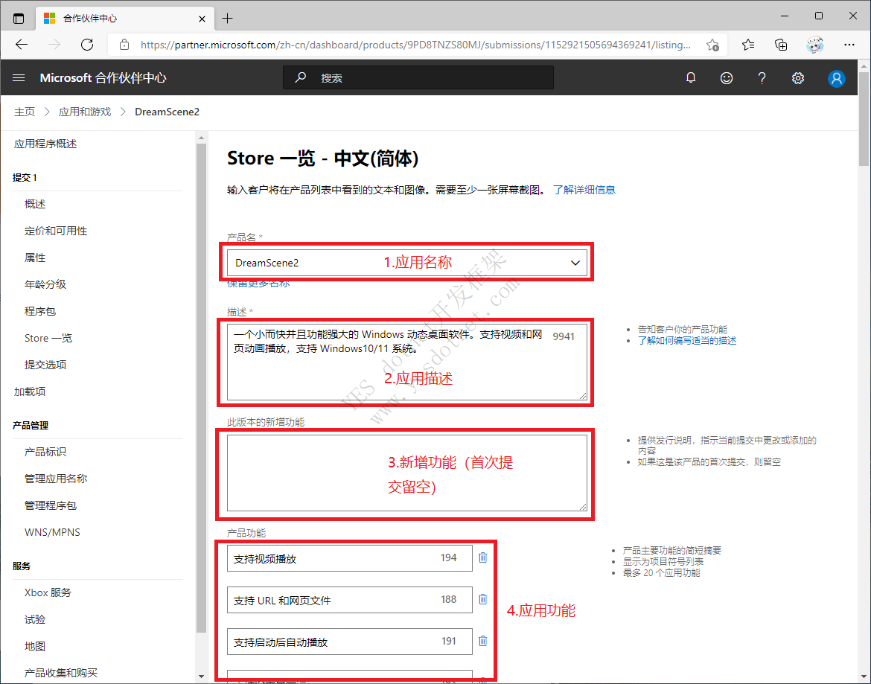This screenshot has width=871, height=684.
Task: Open 地图 in the sidebar
Action: (35, 646)
